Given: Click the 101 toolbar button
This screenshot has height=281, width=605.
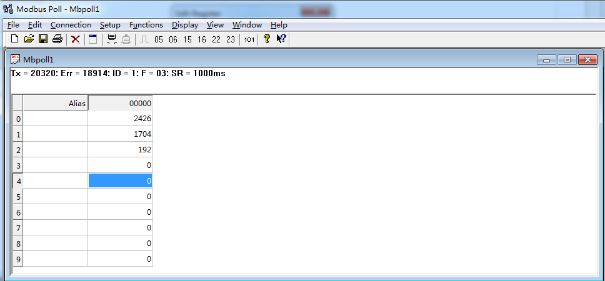Looking at the screenshot, I should pos(249,39).
